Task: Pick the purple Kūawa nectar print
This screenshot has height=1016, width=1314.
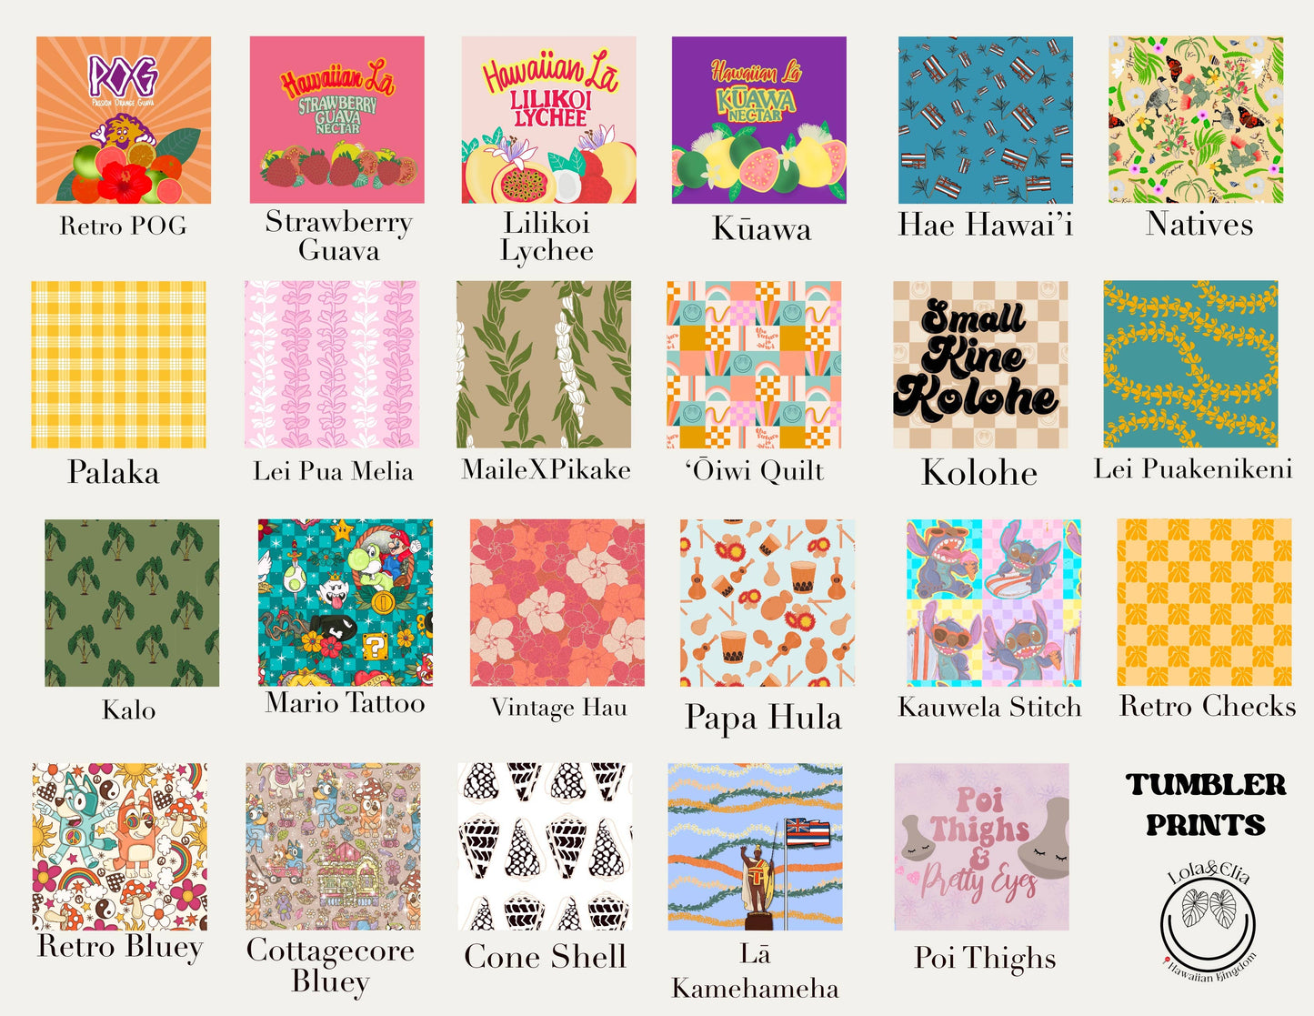Action: 759,120
